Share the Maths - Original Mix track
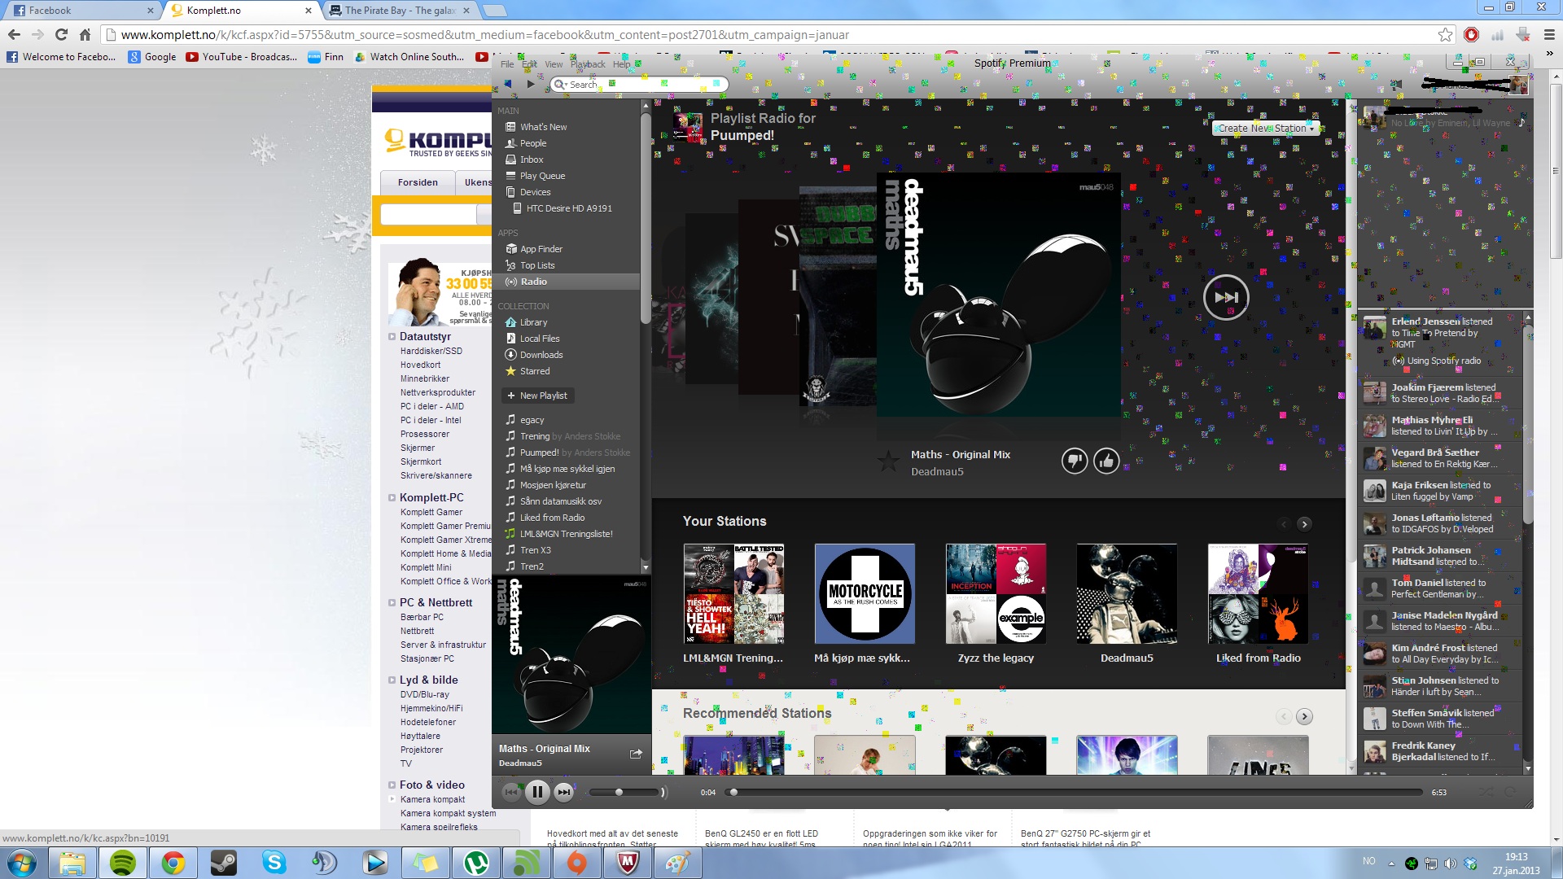 pos(636,754)
